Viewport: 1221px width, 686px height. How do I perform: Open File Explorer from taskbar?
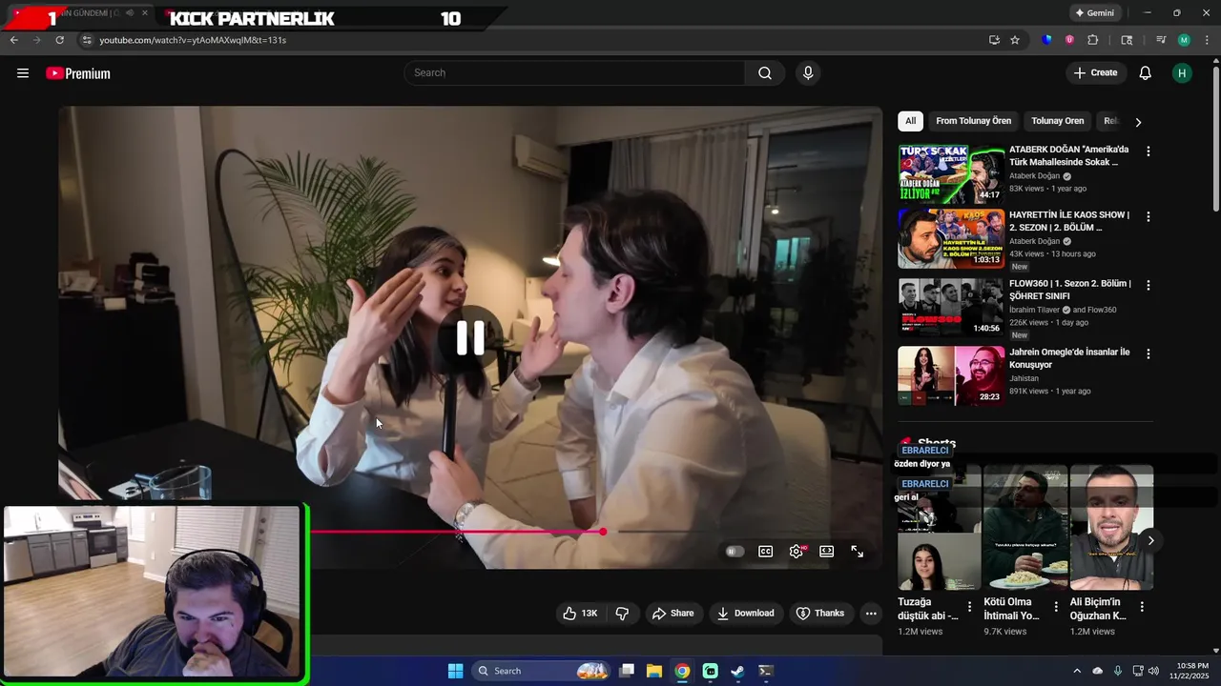pyautogui.click(x=654, y=671)
